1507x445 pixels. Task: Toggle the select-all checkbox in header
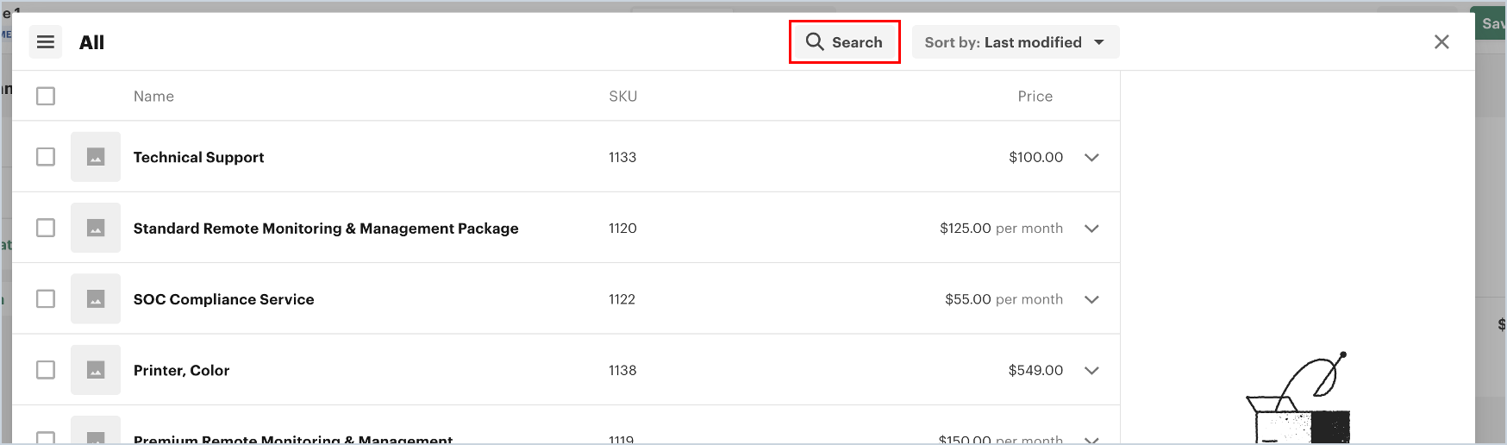pos(46,96)
